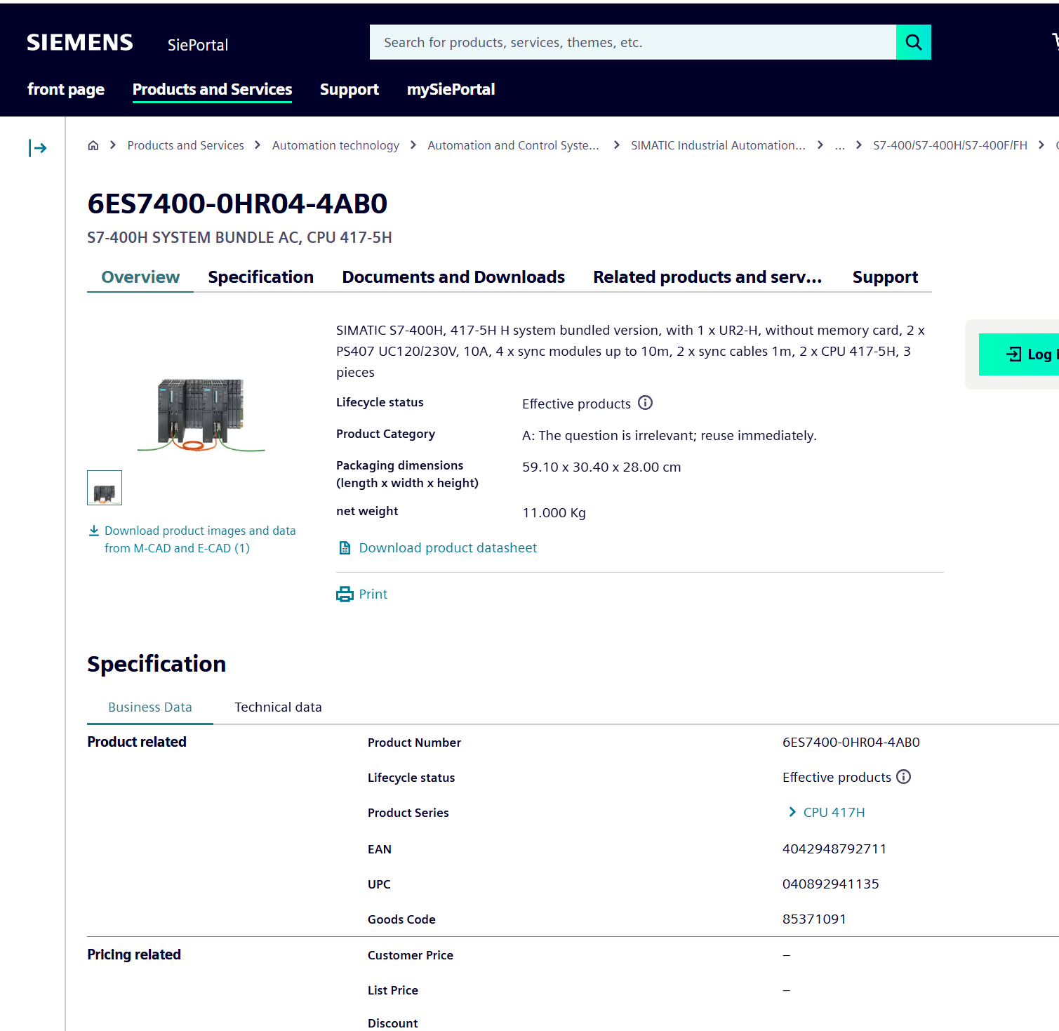Click the datasheet document icon
1059x1031 pixels.
pyautogui.click(x=345, y=548)
